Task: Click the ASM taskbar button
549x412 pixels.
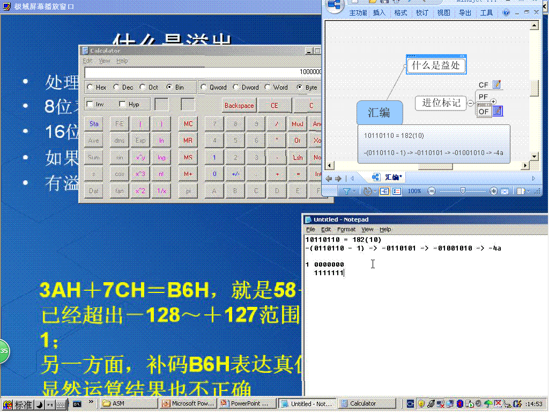Action: pos(128,403)
